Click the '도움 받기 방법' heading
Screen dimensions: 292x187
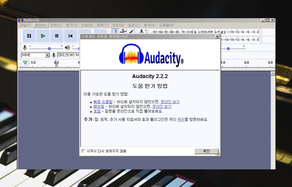150,86
